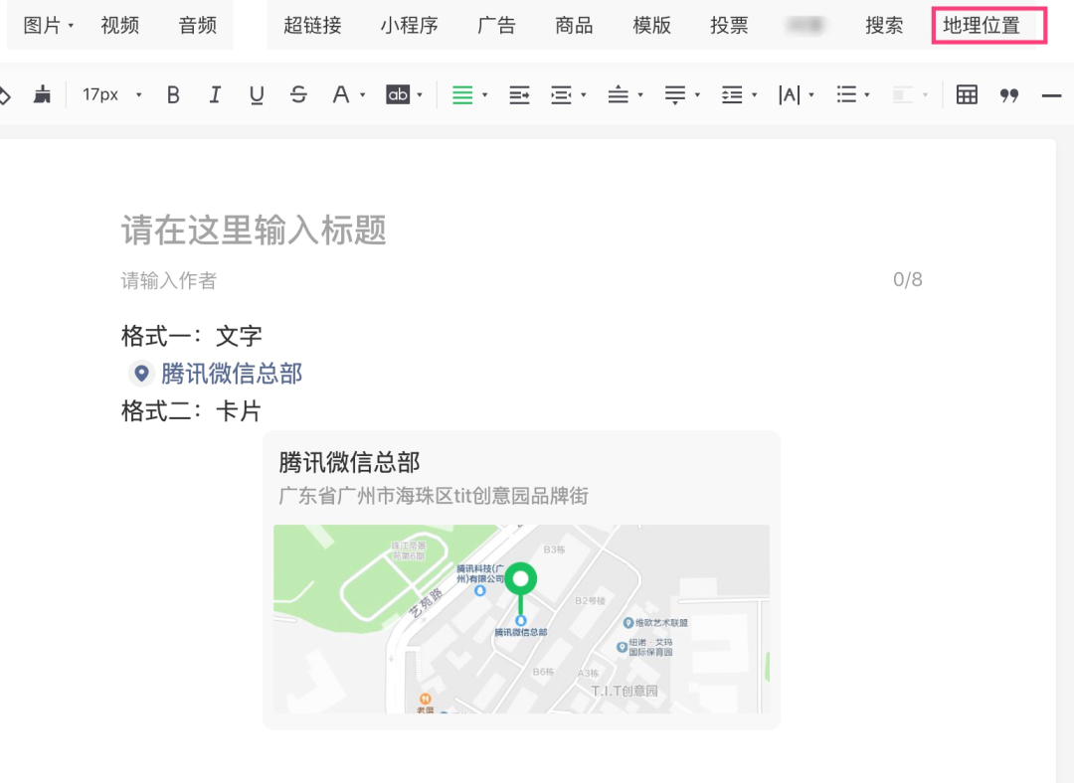Open the 音频 insert option
This screenshot has width=1074, height=783.
click(198, 25)
